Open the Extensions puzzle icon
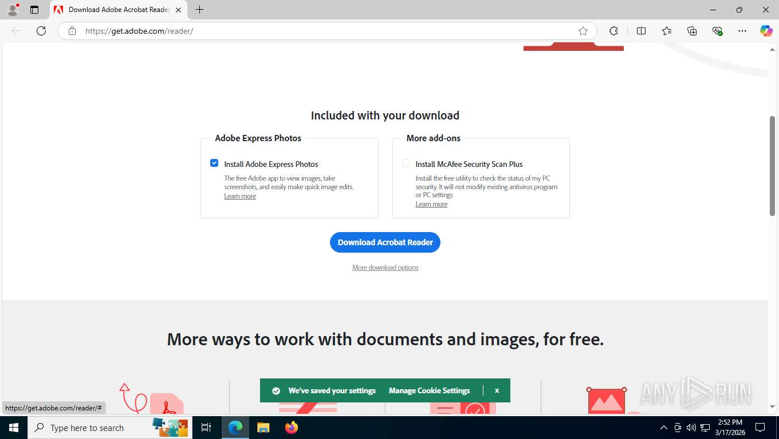This screenshot has height=439, width=779. coord(613,31)
